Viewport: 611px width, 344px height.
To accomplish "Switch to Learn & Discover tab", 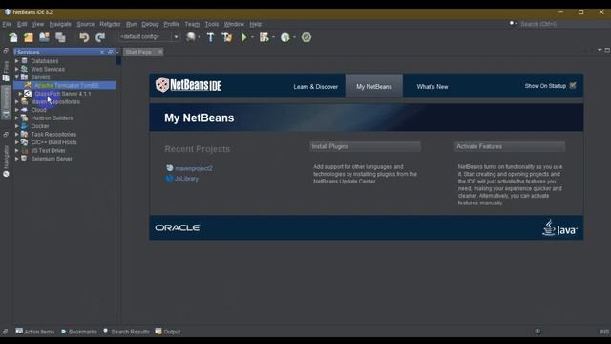I will (316, 87).
